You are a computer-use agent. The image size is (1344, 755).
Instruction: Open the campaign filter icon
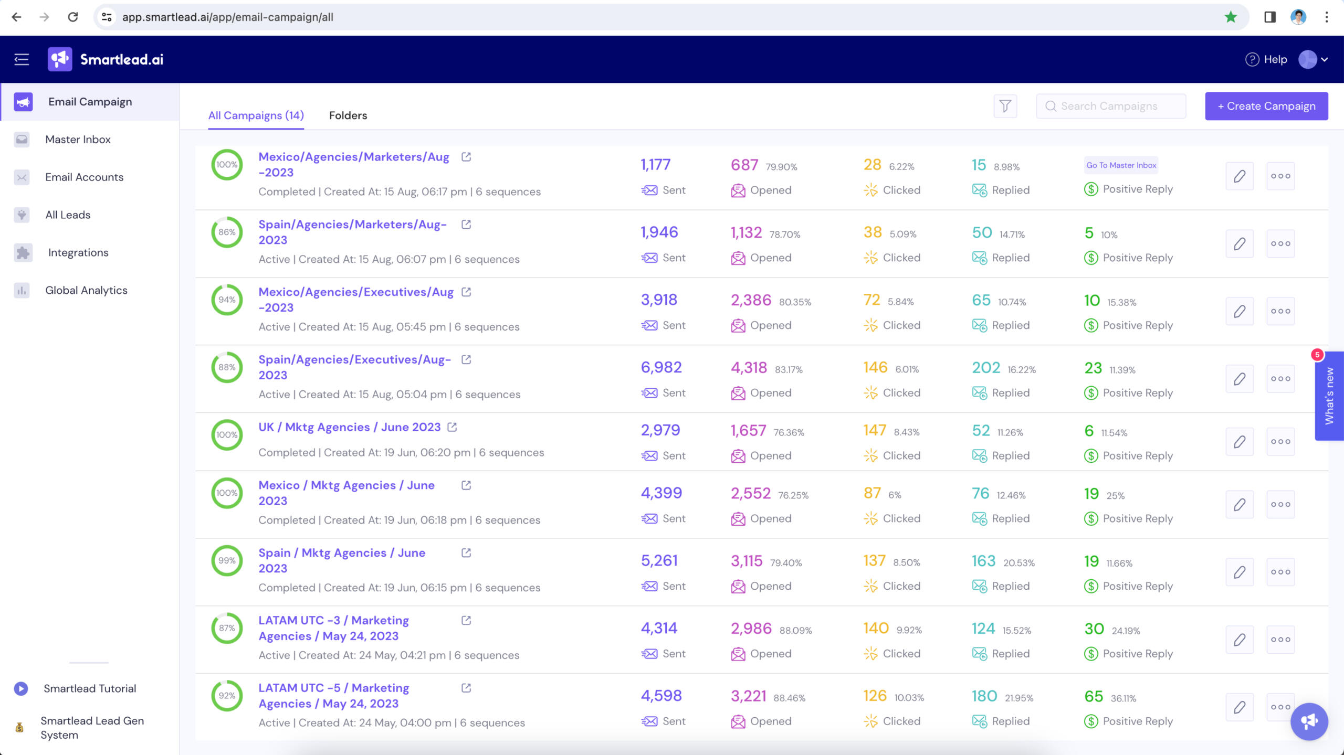(x=1004, y=105)
